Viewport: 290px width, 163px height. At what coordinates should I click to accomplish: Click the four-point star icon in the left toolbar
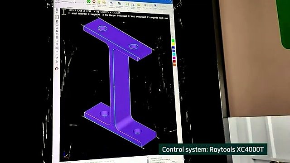tap(57, 62)
